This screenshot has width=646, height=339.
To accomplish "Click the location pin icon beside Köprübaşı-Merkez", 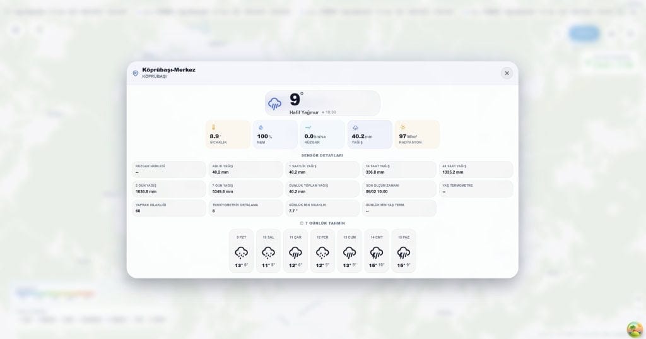I will 135,73.
